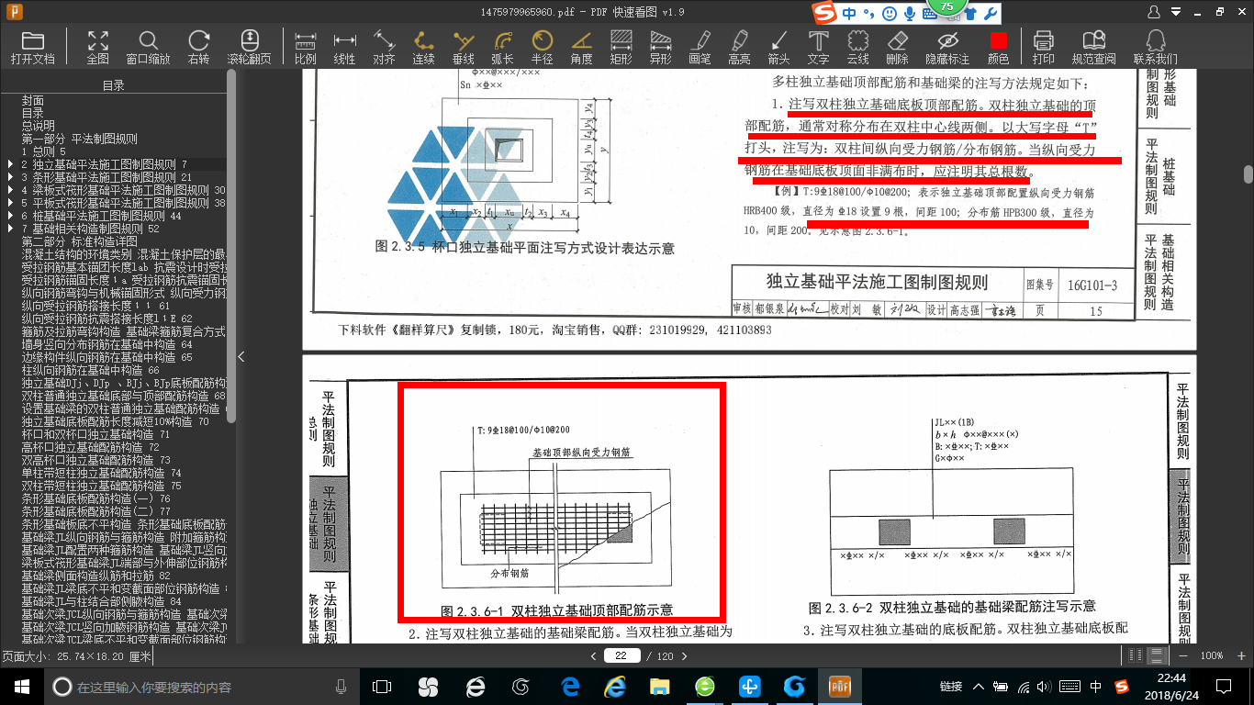Select the 线性 linear measurement tool
Viewport: 1254px width, 705px height.
[344, 47]
